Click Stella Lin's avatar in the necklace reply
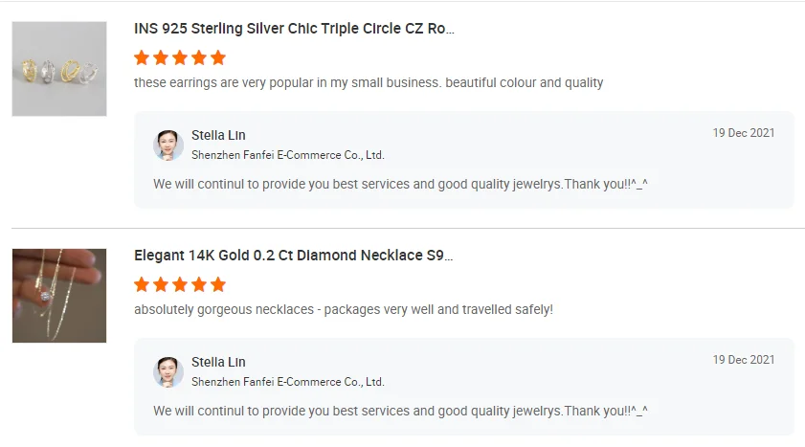This screenshot has width=805, height=447. (x=168, y=371)
